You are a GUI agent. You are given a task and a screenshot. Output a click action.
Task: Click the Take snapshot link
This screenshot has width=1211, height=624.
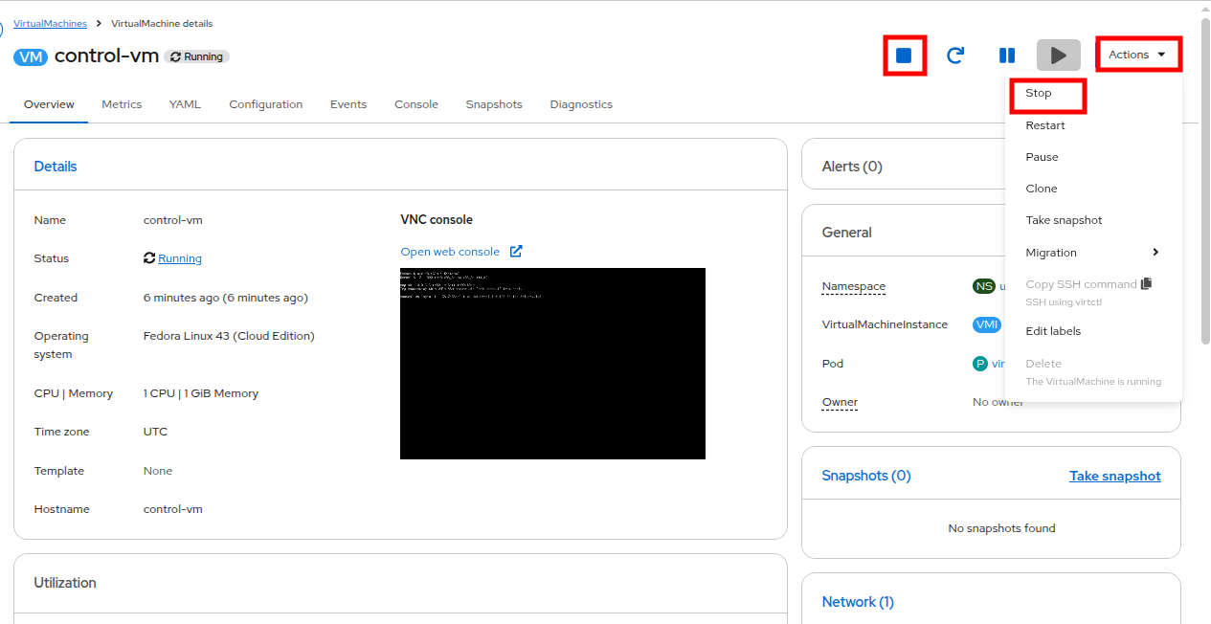click(x=1114, y=476)
